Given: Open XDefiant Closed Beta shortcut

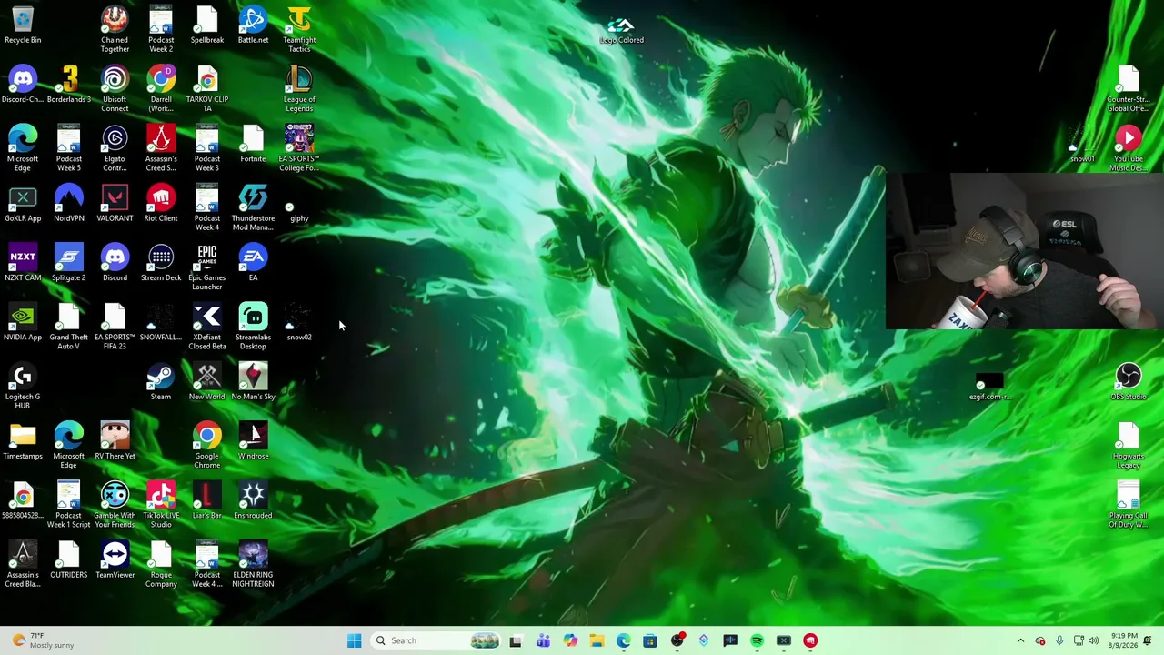Looking at the screenshot, I should click(206, 327).
